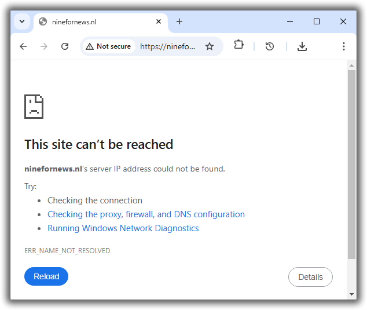This screenshot has height=310, width=367.
Task: Click the browser back arrow
Action: click(23, 46)
